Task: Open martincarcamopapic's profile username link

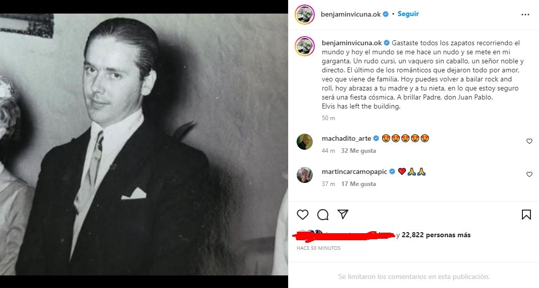Action: click(354, 171)
